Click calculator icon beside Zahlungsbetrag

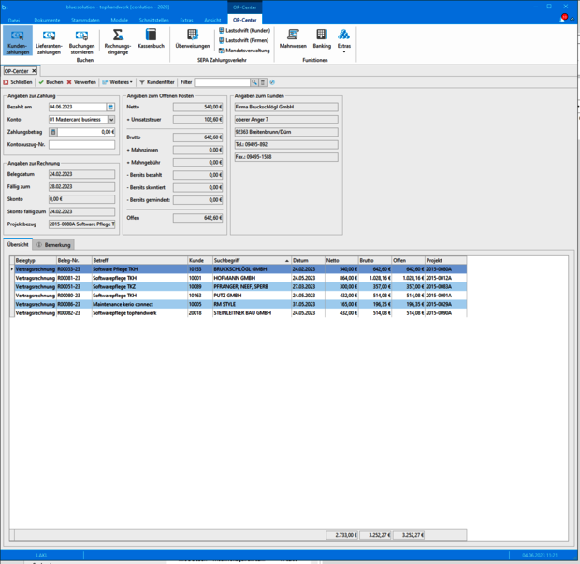[x=53, y=132]
